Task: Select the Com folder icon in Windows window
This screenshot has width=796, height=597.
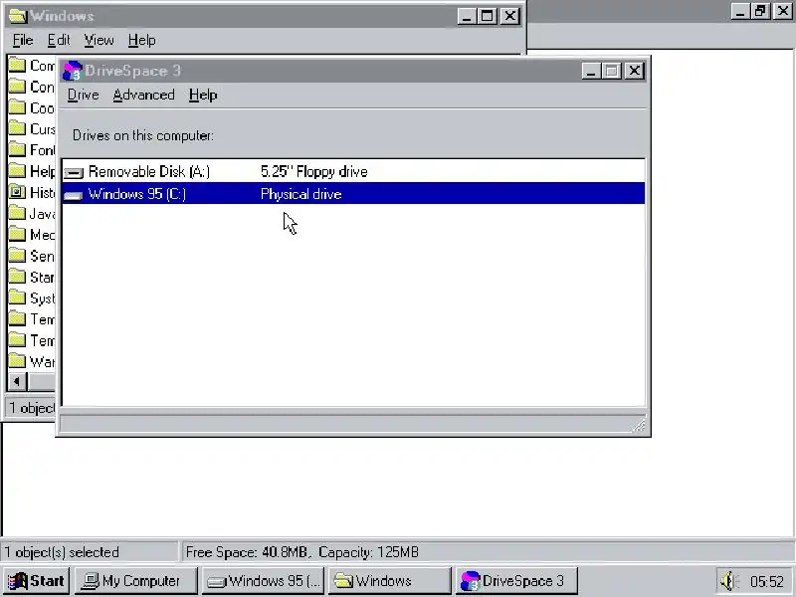Action: tap(17, 66)
